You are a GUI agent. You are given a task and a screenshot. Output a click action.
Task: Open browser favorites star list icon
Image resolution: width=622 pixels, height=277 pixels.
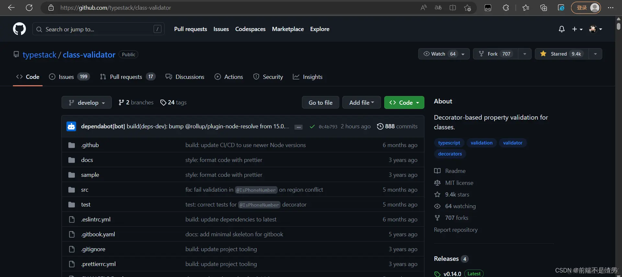coord(526,8)
